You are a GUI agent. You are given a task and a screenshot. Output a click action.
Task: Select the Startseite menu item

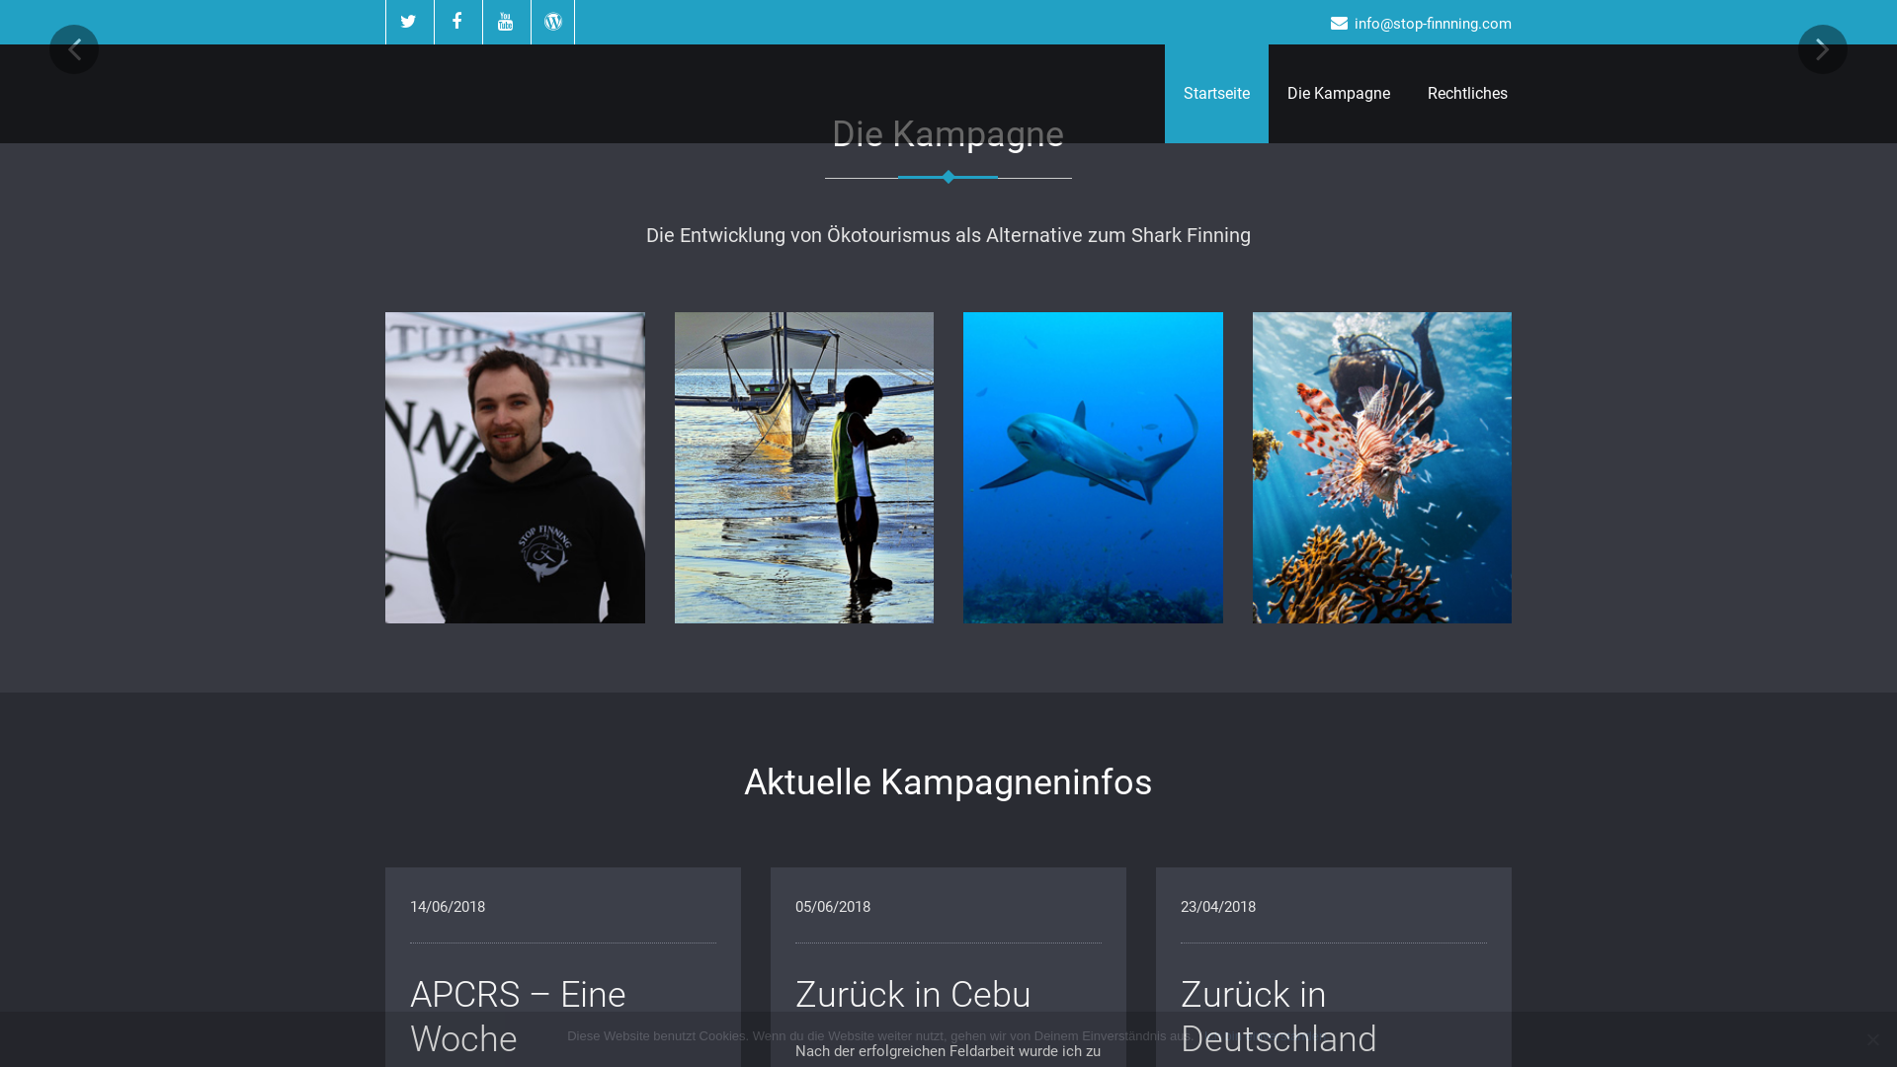1216,94
